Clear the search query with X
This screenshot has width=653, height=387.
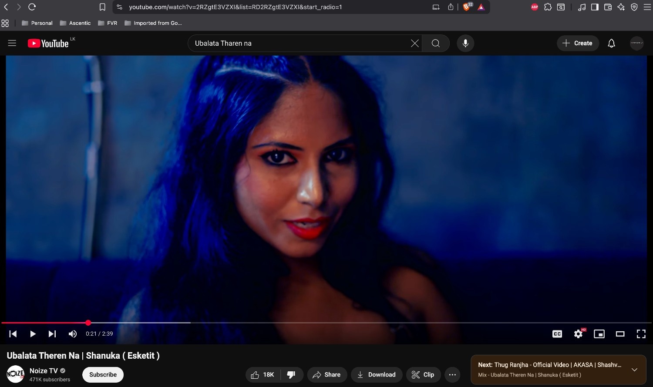415,43
